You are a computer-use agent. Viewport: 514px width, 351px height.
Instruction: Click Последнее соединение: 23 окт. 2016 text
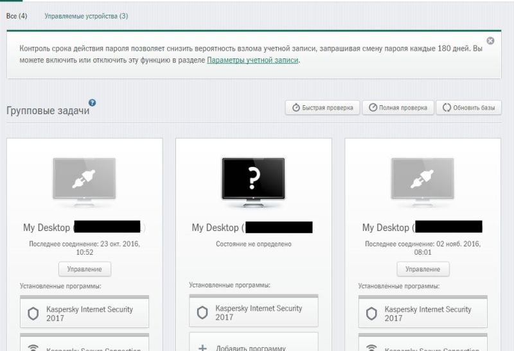85,248
